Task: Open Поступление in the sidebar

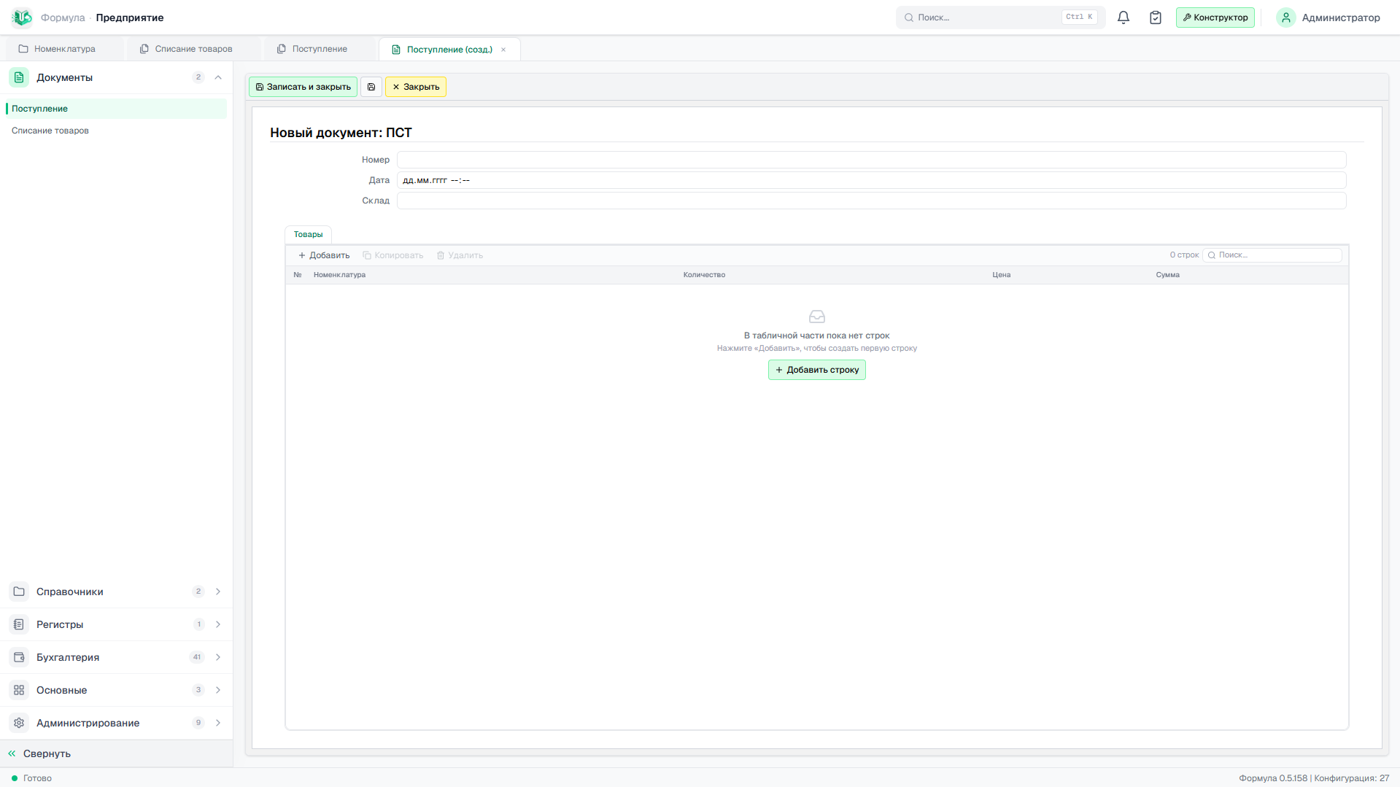Action: pyautogui.click(x=117, y=109)
